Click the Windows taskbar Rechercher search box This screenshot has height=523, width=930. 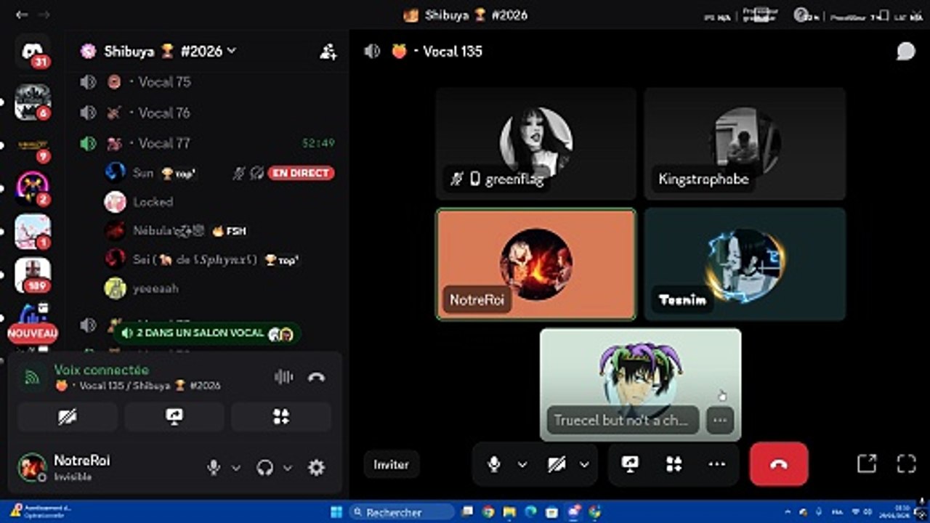coord(401,512)
